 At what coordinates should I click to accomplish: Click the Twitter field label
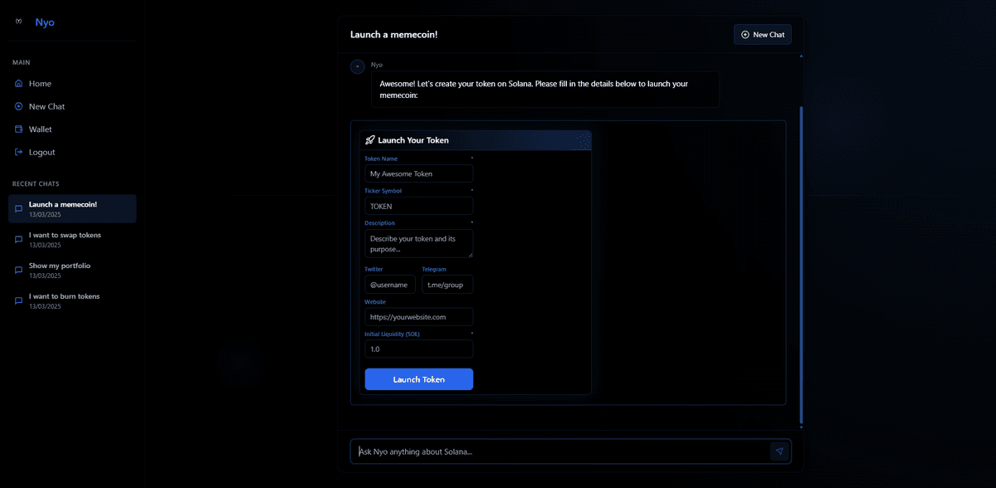click(373, 269)
